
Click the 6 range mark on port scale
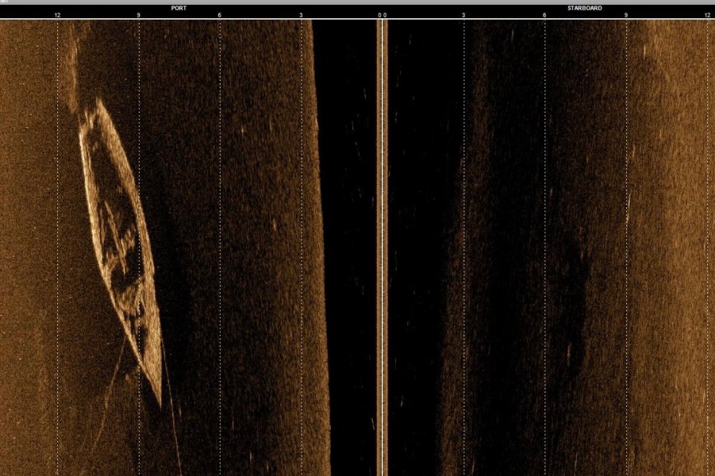[x=219, y=15]
